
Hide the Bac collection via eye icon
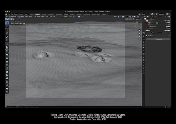(167, 30)
